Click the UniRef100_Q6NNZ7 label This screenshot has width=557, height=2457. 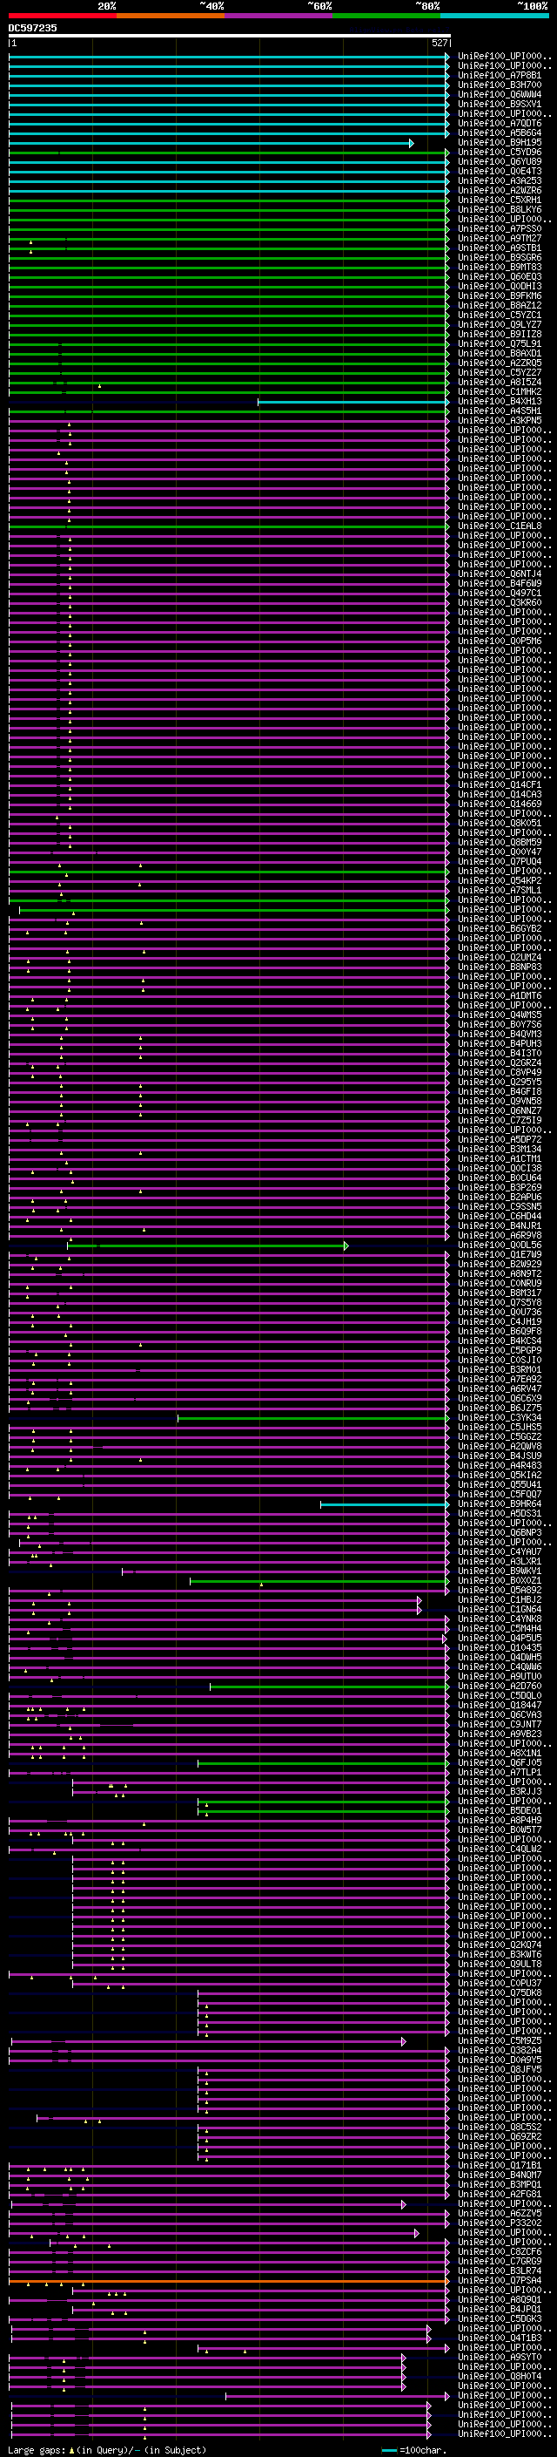coord(500,1110)
